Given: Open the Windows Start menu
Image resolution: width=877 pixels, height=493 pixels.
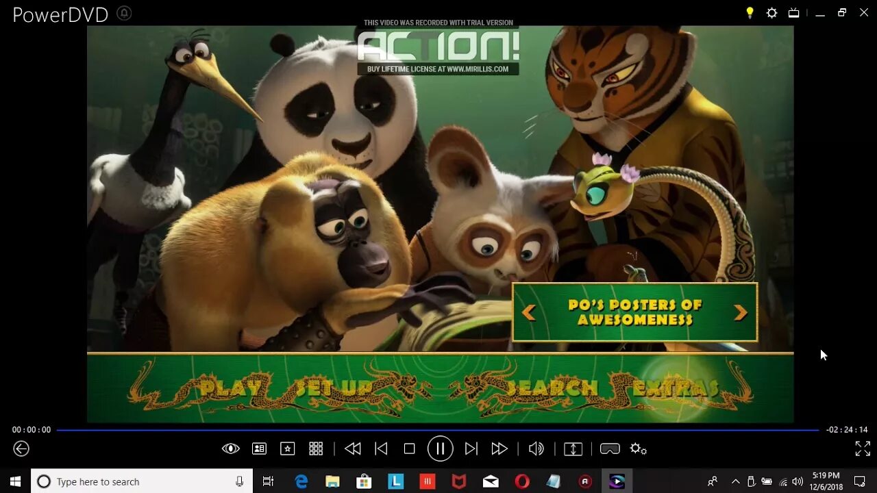Looking at the screenshot, I should point(15,481).
